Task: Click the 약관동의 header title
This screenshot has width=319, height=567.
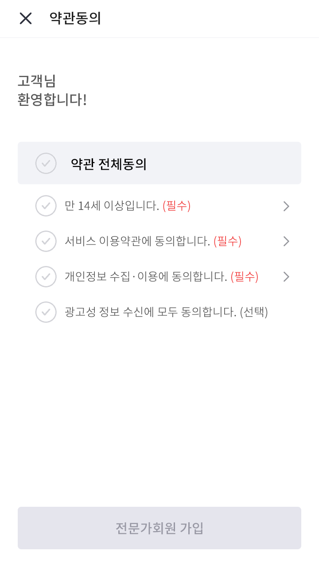Action: pos(75,18)
